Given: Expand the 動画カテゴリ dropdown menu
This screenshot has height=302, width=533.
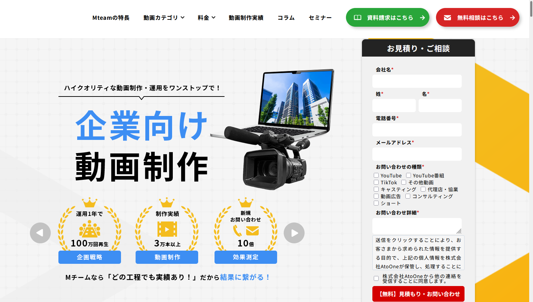Looking at the screenshot, I should pyautogui.click(x=164, y=18).
